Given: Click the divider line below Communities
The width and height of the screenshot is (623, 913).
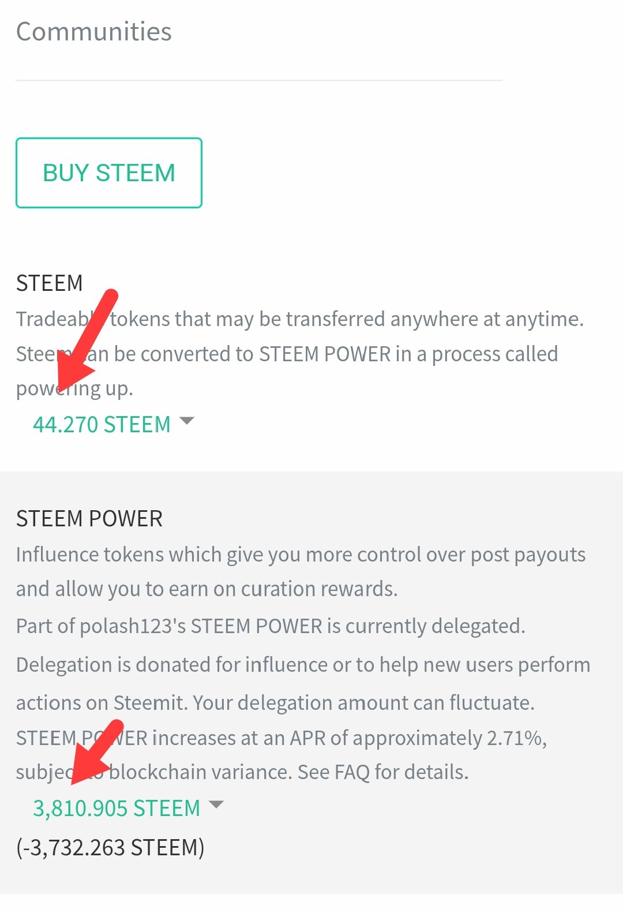Looking at the screenshot, I should [259, 80].
